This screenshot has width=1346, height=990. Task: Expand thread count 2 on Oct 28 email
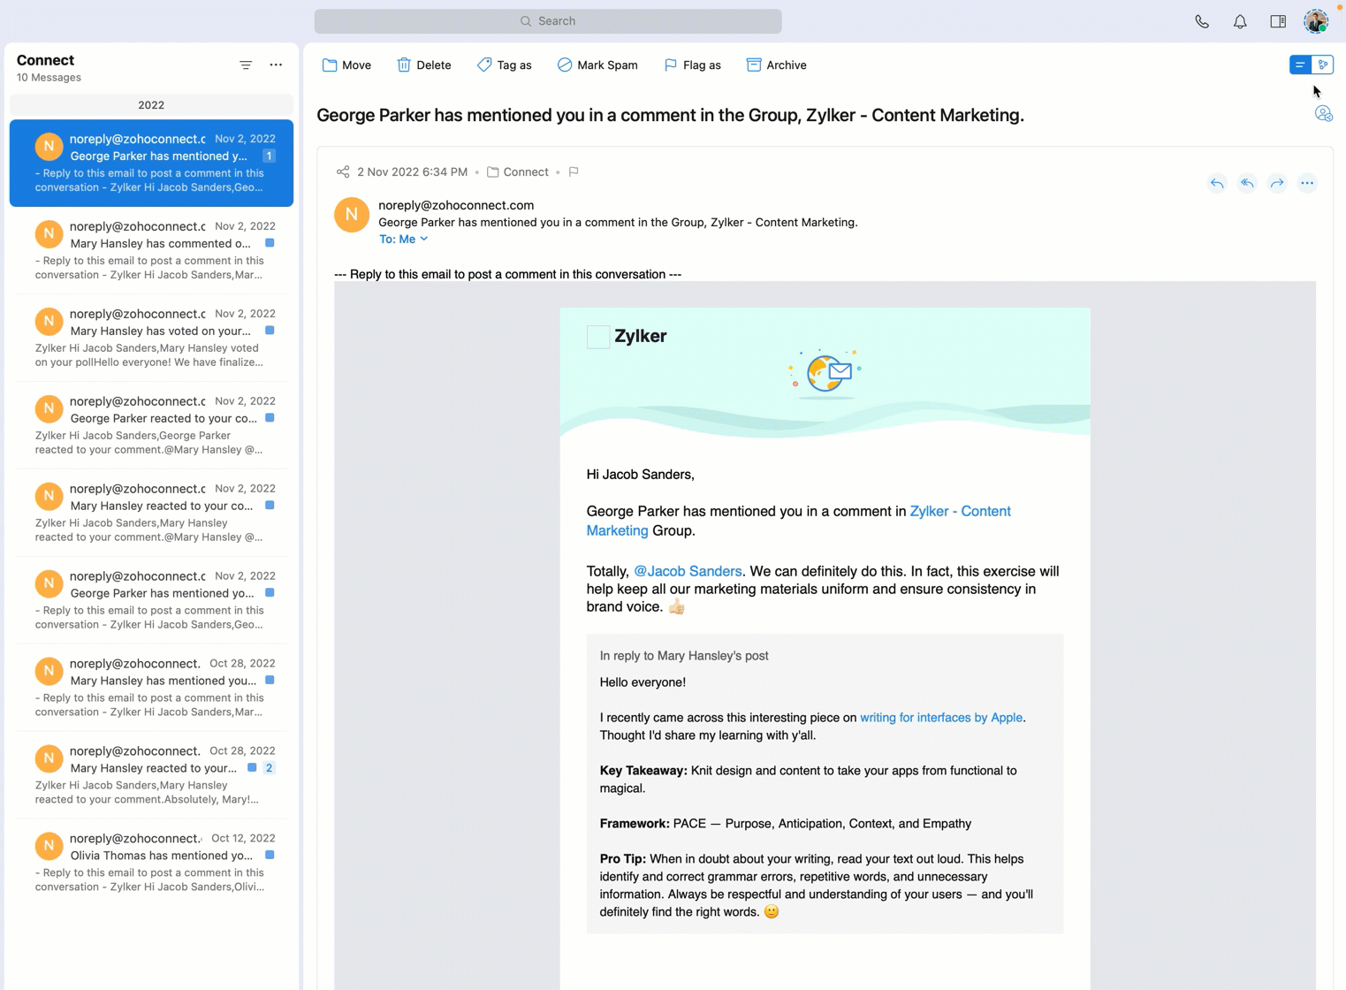coord(269,768)
